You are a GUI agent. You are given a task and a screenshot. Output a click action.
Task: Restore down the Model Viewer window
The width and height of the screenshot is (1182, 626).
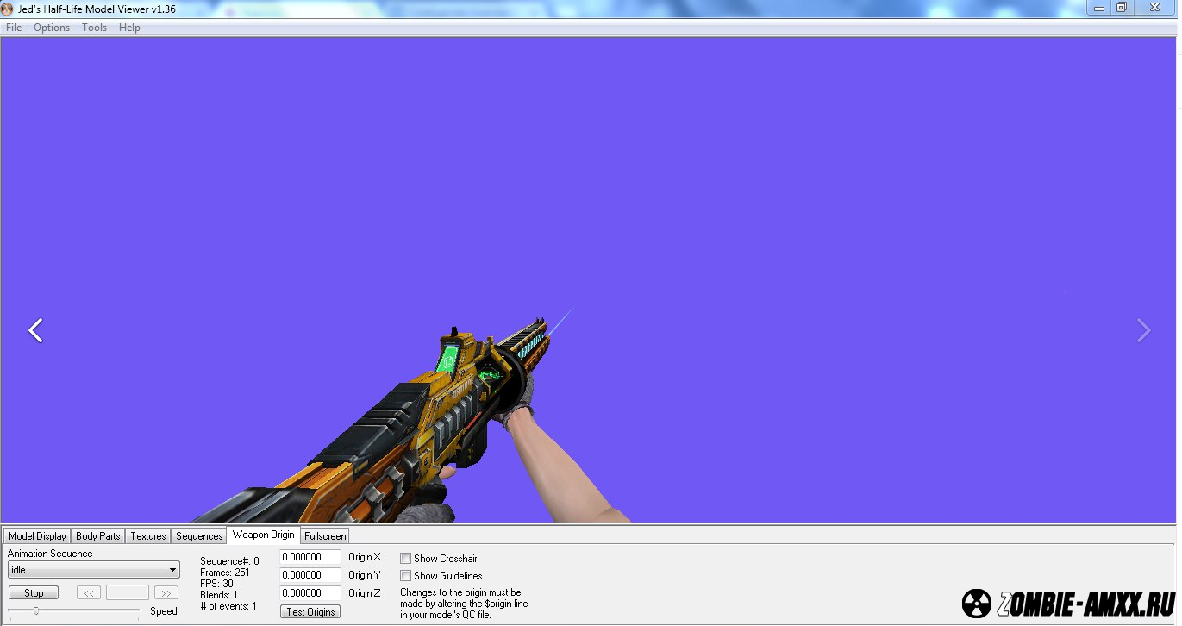pyautogui.click(x=1122, y=8)
